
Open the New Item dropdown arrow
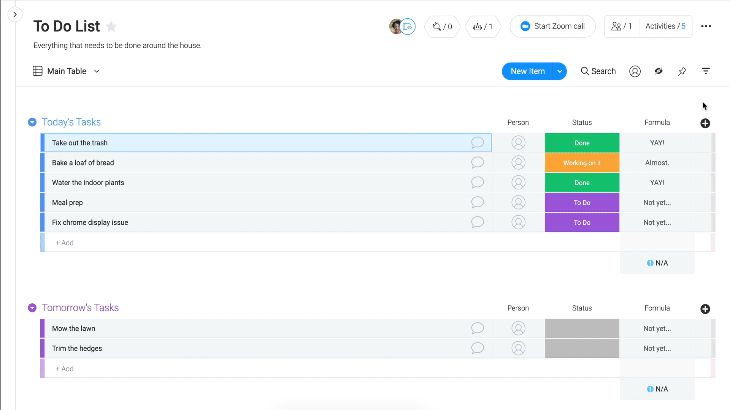pos(560,71)
